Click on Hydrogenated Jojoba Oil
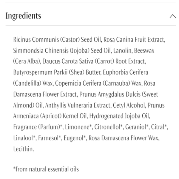Screen dimensions: 179x179 pyautogui.click(x=120, y=116)
